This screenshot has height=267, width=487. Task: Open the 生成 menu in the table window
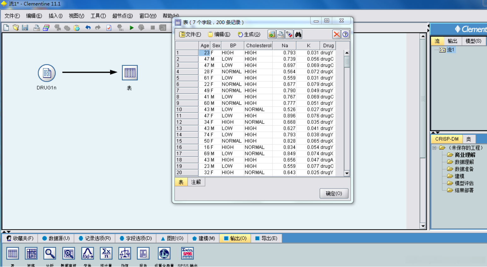tap(249, 34)
